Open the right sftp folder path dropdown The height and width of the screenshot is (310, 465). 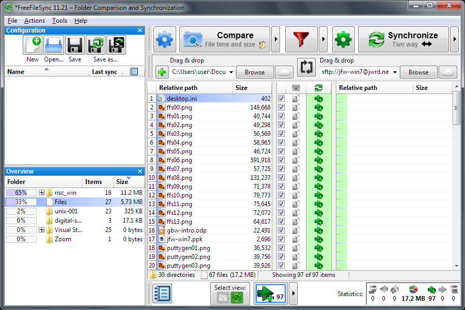point(395,72)
